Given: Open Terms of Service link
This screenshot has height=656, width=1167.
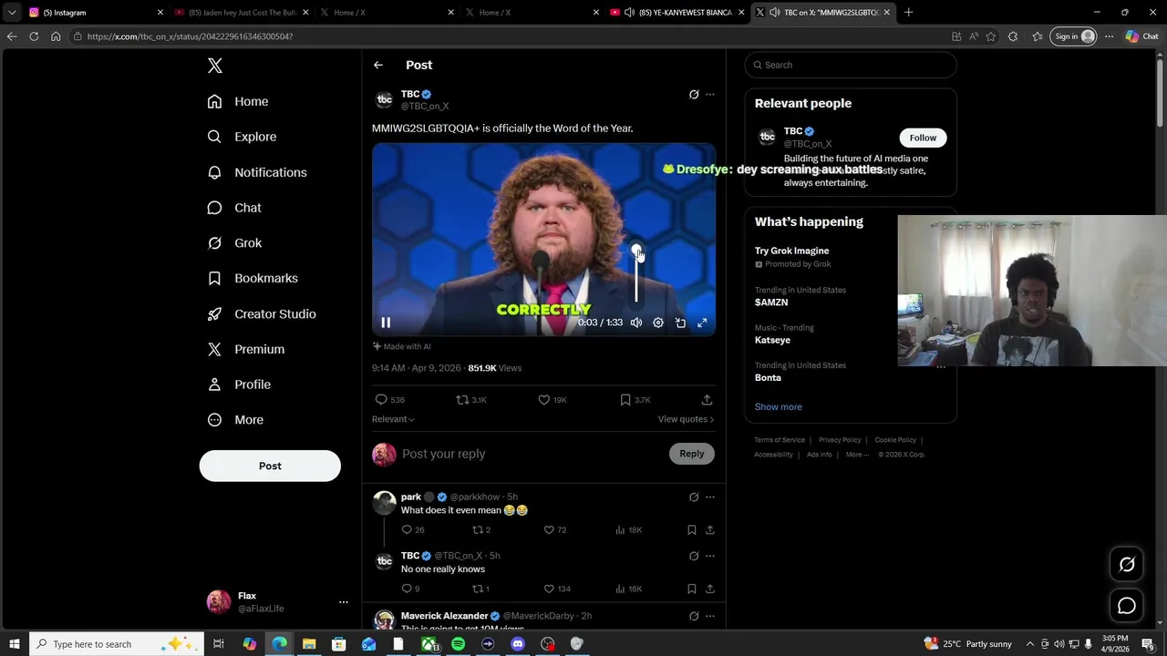Looking at the screenshot, I should tap(780, 440).
